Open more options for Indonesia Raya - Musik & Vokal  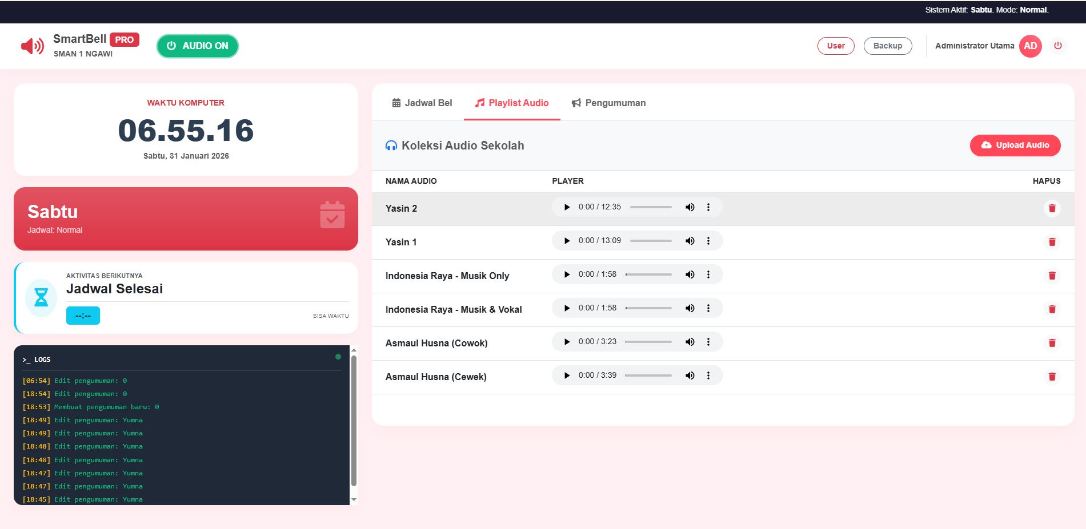pos(708,308)
